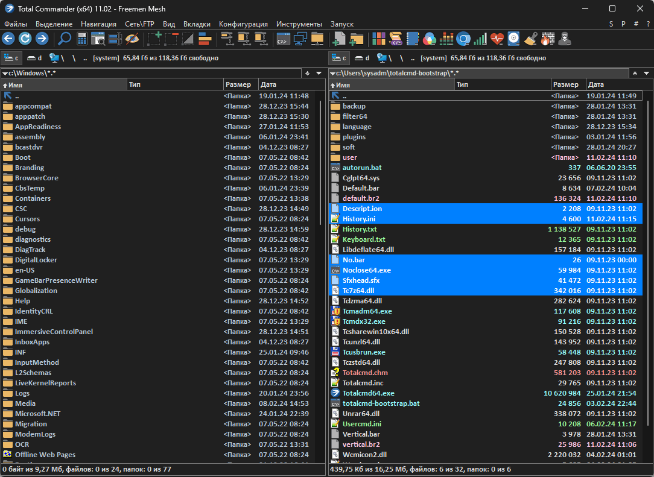The image size is (654, 477).
Task: Open file search with magnifier icon
Action: point(65,39)
